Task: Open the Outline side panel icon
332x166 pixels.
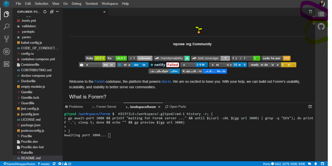Action: pos(321,14)
